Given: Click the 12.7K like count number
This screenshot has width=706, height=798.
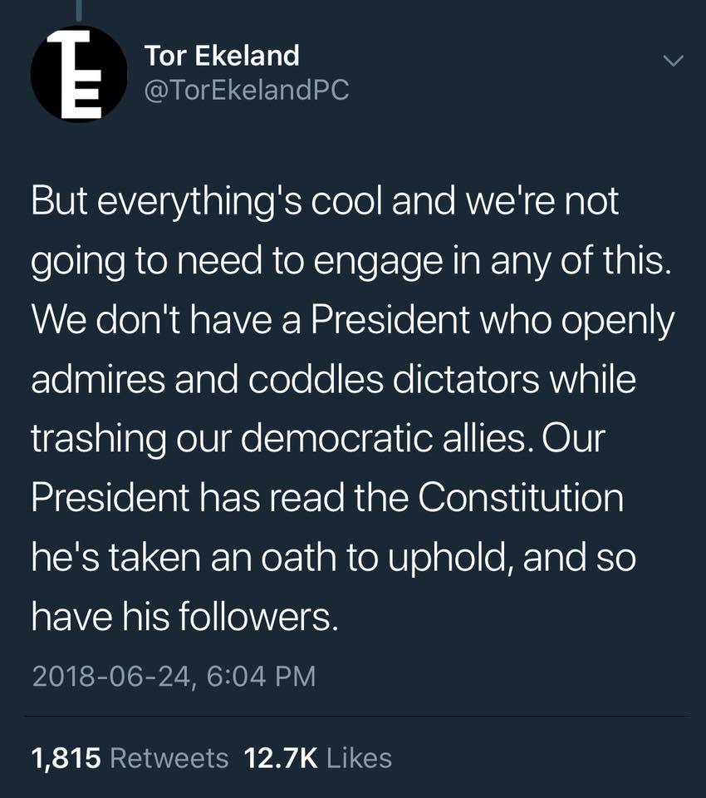Looking at the screenshot, I should (282, 757).
